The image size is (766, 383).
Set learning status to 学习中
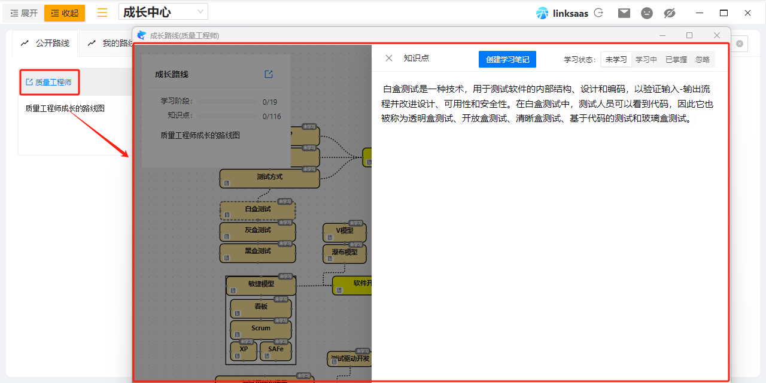pos(646,59)
